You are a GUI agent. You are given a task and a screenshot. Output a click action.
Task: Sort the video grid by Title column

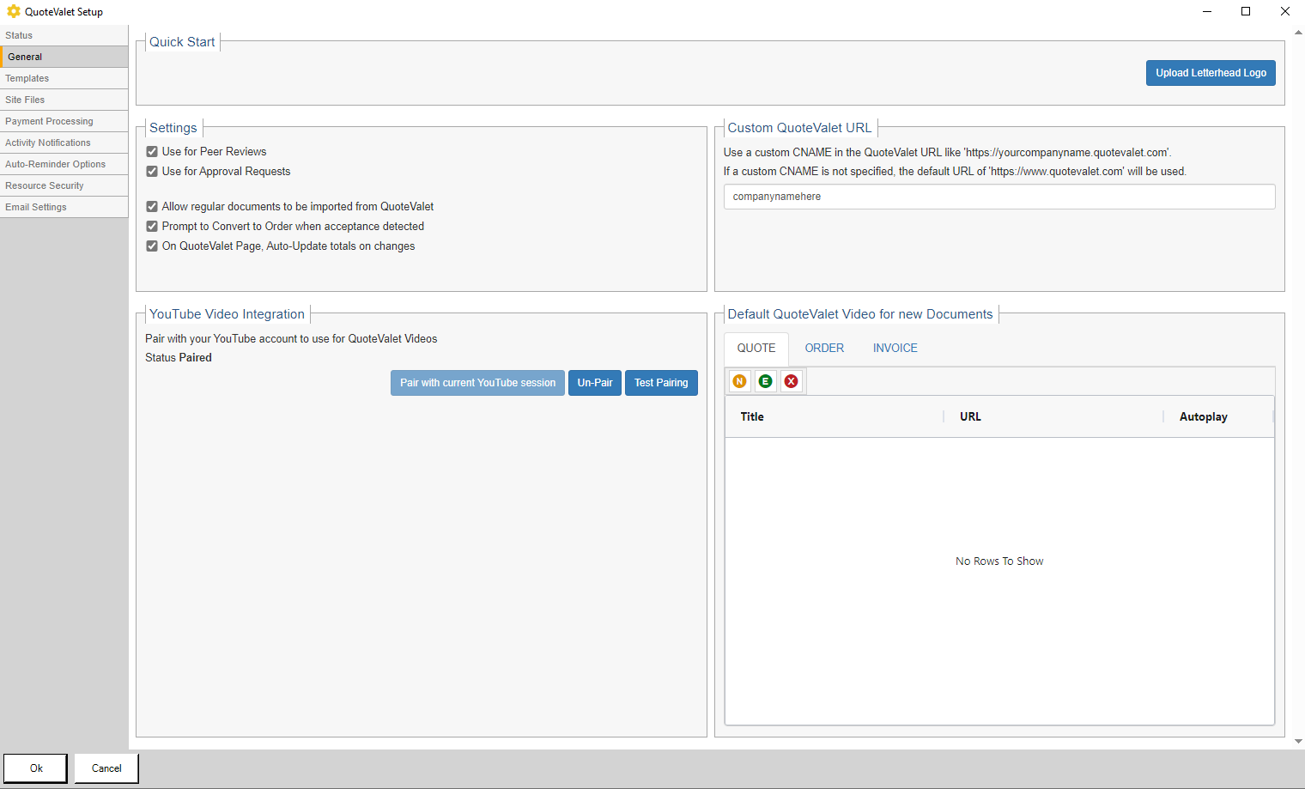click(752, 416)
